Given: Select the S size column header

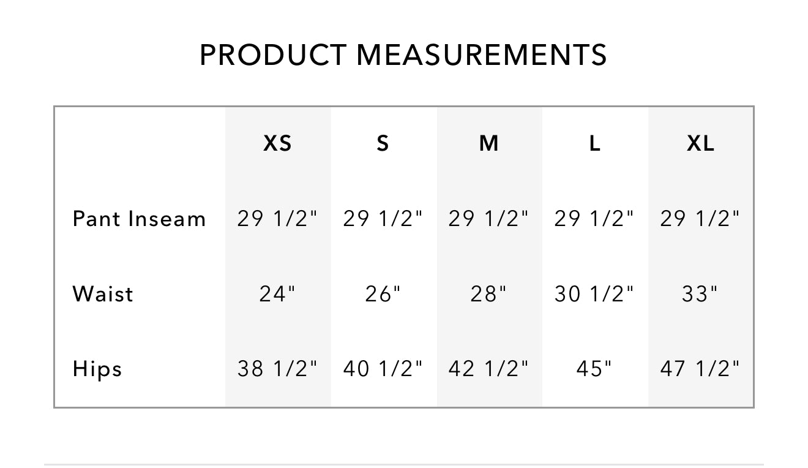Looking at the screenshot, I should 383,143.
